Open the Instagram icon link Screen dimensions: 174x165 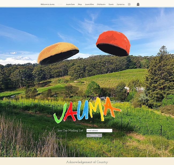coord(129,4)
